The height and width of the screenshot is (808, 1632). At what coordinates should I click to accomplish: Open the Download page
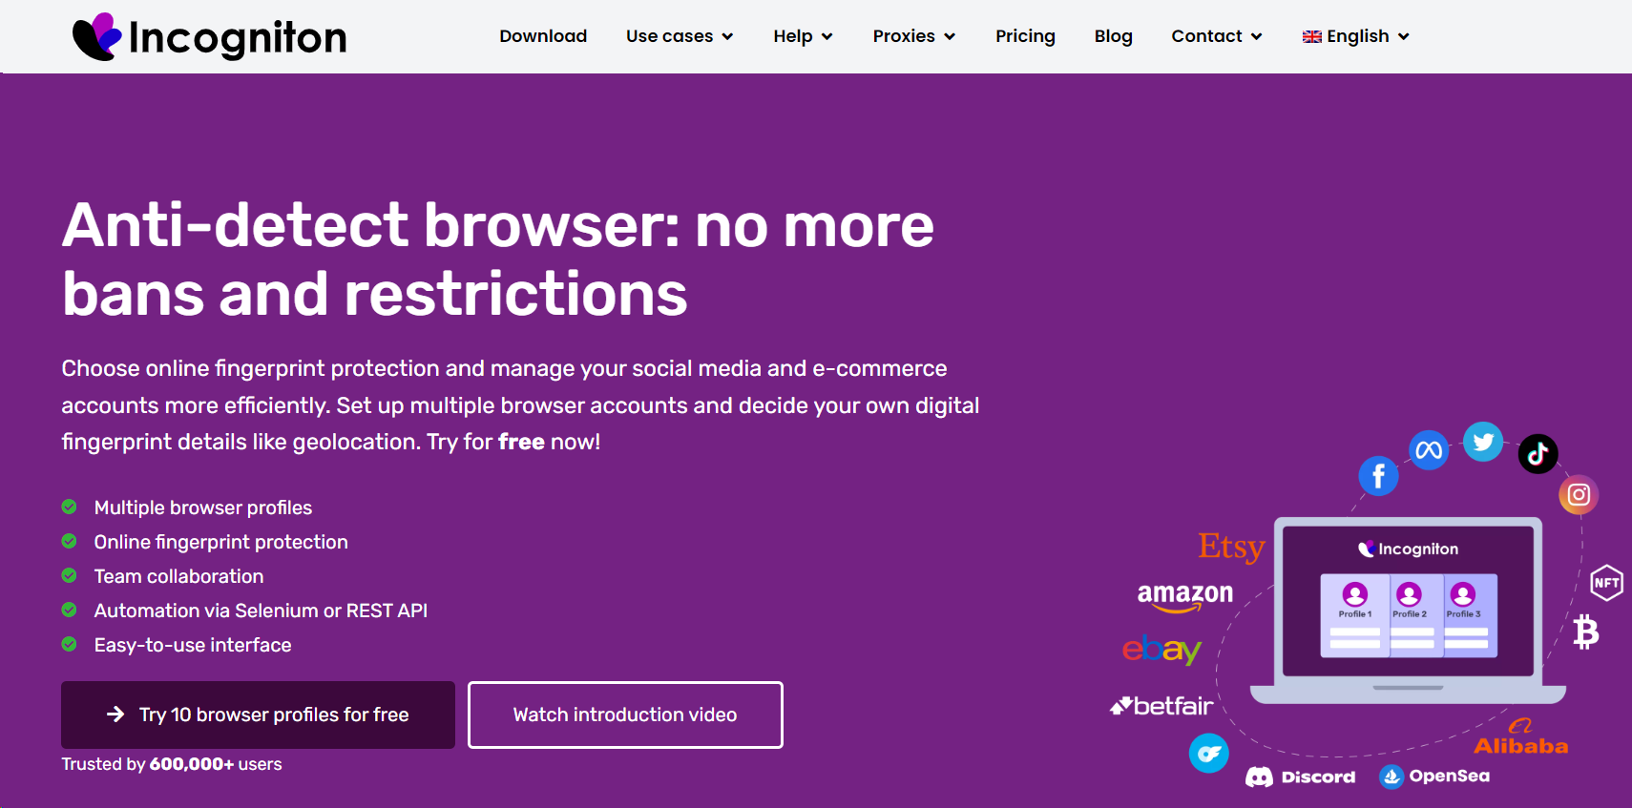(543, 36)
